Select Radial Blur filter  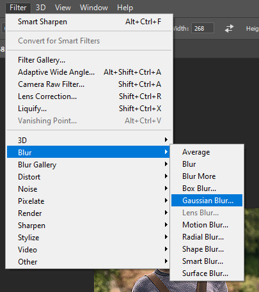pyautogui.click(x=207, y=237)
